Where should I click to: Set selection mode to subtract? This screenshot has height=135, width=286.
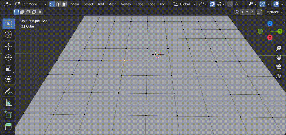[28, 12]
